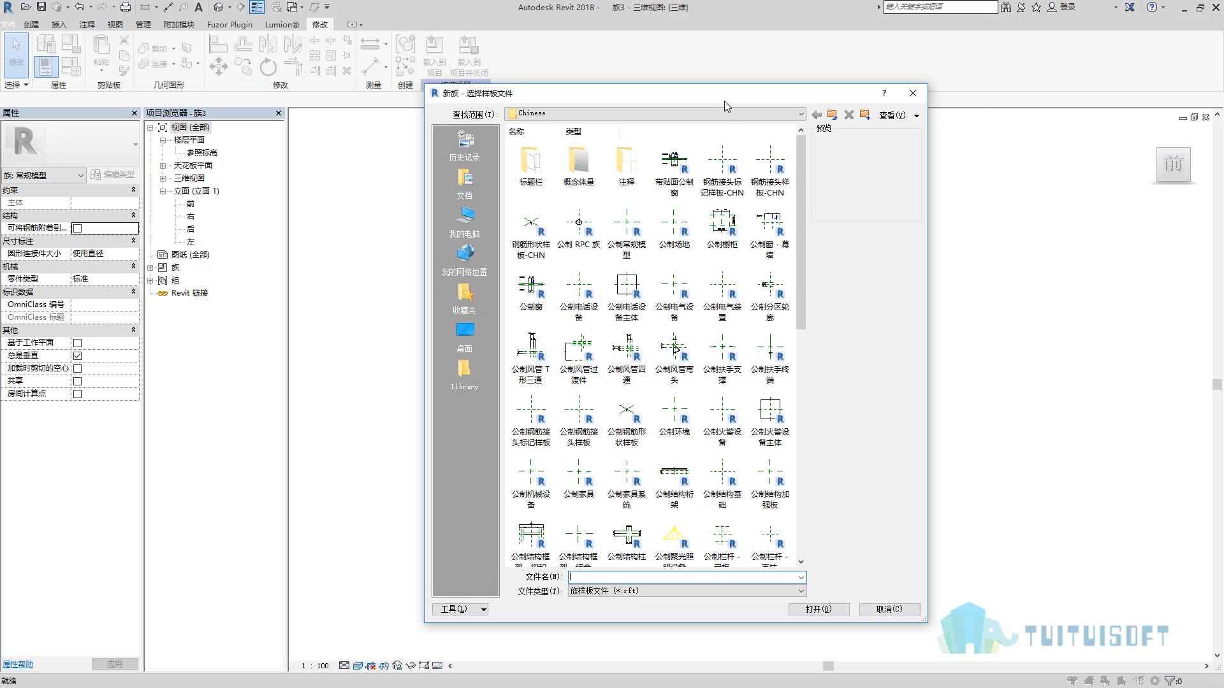Screen dimensions: 1224x688
Task: Click the 取消(C) button
Action: [x=889, y=609]
